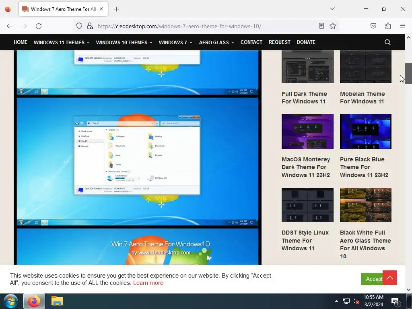Open the Action Center notifications icon

[x=396, y=301]
